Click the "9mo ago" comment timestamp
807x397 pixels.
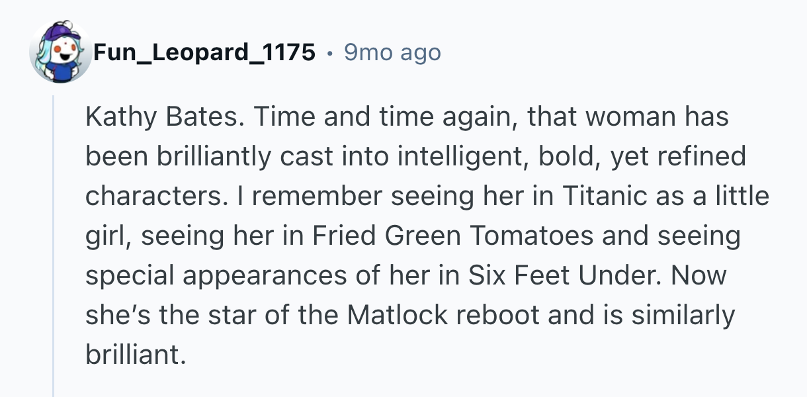pos(392,52)
